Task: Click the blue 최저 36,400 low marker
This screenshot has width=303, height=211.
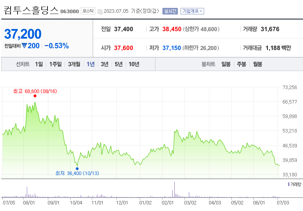Action: (x=77, y=168)
